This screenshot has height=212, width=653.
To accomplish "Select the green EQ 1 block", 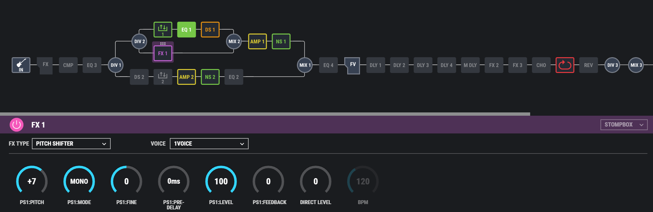I will (x=187, y=30).
